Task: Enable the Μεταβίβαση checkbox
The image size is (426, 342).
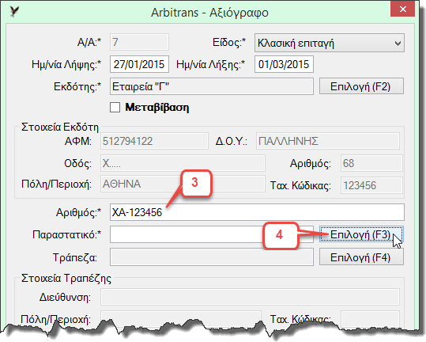Action: click(x=115, y=107)
